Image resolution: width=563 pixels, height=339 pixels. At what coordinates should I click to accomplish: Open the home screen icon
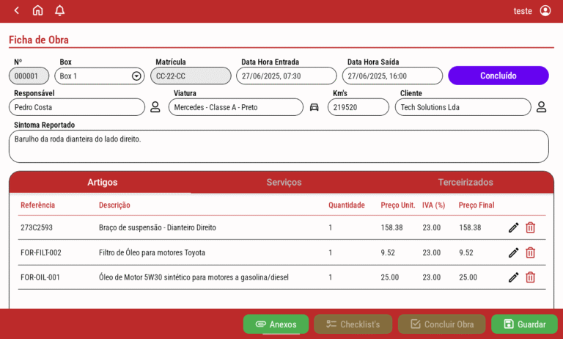38,10
